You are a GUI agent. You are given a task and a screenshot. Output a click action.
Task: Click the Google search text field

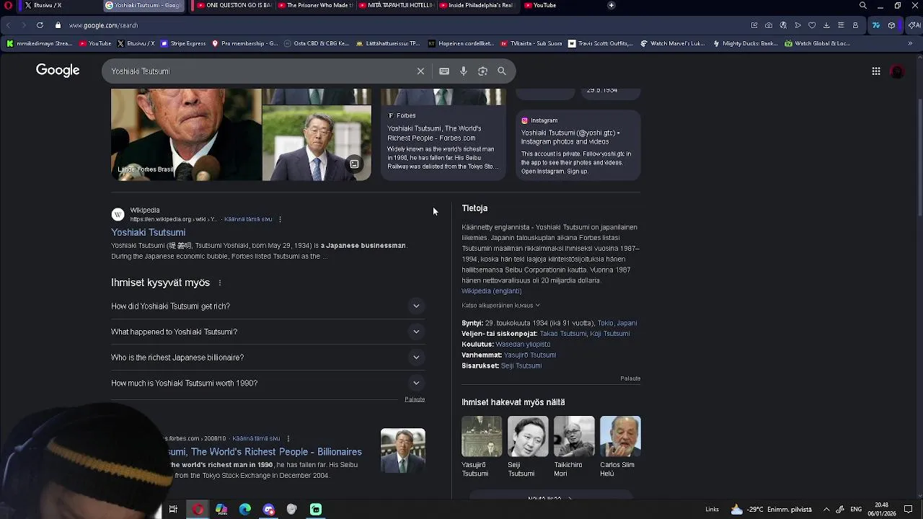pyautogui.click(x=260, y=71)
